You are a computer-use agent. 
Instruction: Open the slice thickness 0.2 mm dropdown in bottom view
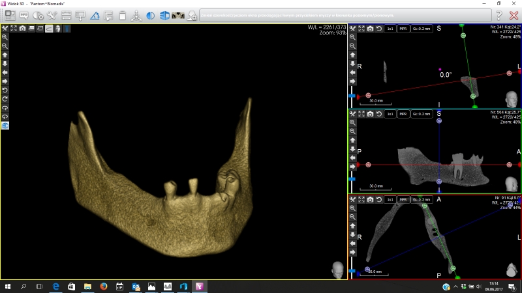click(x=421, y=199)
